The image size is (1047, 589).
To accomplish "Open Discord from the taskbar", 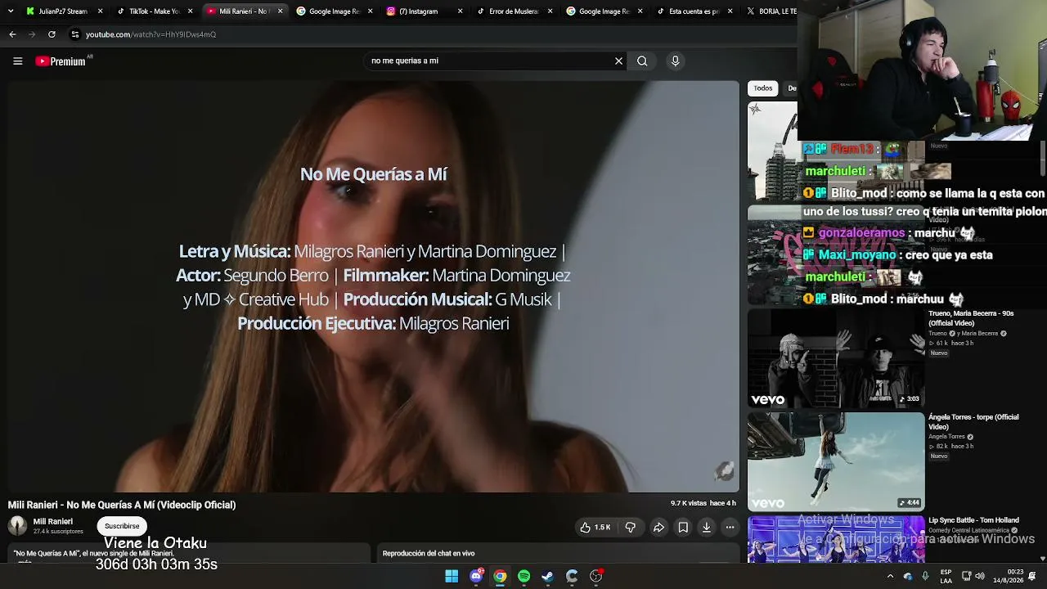I will click(x=476, y=576).
